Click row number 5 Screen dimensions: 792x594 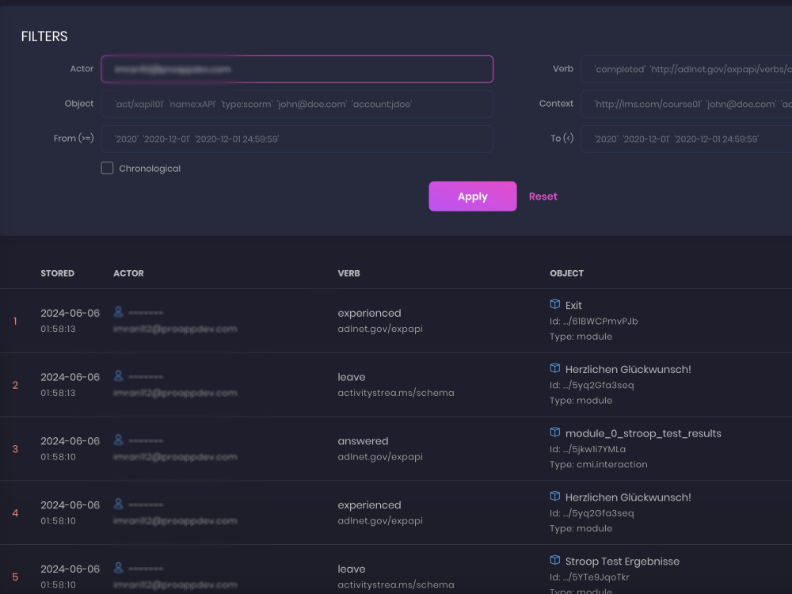[15, 577]
